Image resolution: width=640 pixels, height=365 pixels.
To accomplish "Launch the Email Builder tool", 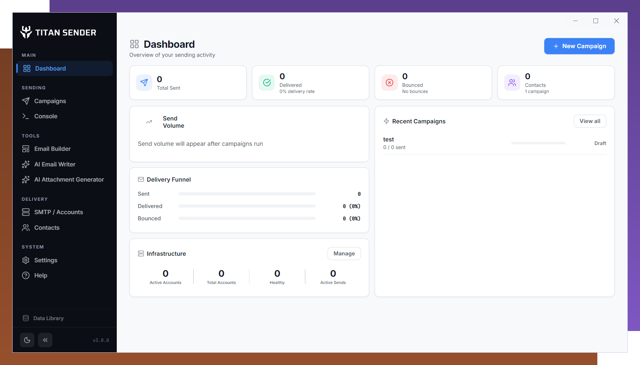I will pyautogui.click(x=52, y=149).
